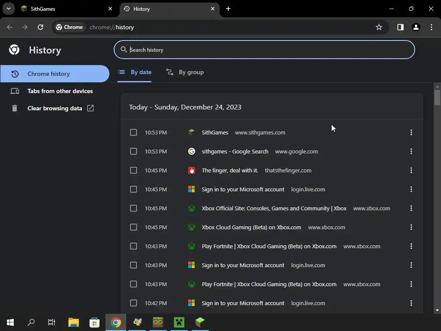Open sithgames - Google Search history link
The image size is (441, 331).
coord(235,151)
